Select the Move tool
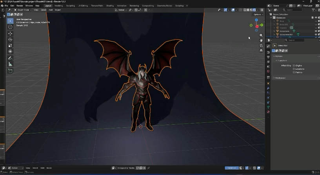Image resolution: width=320 pixels, height=175 pixels. tap(10, 34)
